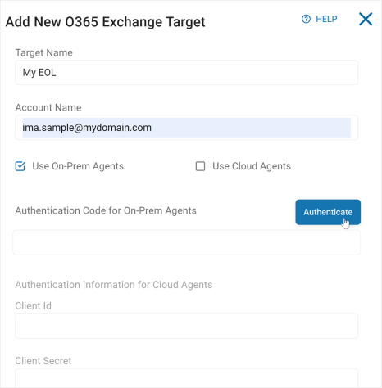Click the Client Id label
Viewport: 382px width, 388px height.
pos(34,306)
